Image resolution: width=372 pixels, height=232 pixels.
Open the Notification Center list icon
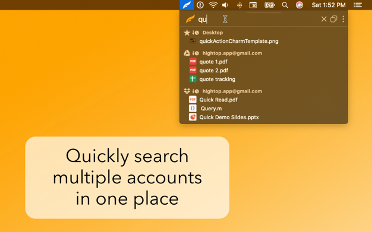(x=358, y=5)
